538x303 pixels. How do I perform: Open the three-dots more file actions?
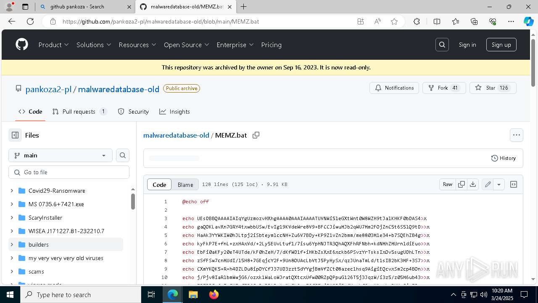click(517, 135)
